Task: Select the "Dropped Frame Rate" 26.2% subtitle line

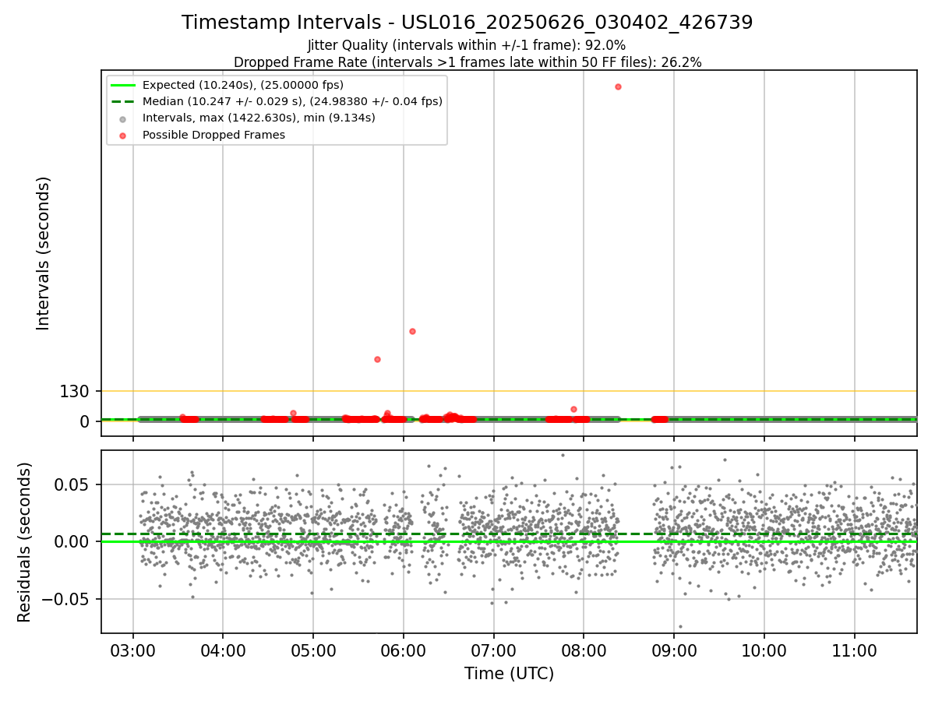Action: (467, 62)
